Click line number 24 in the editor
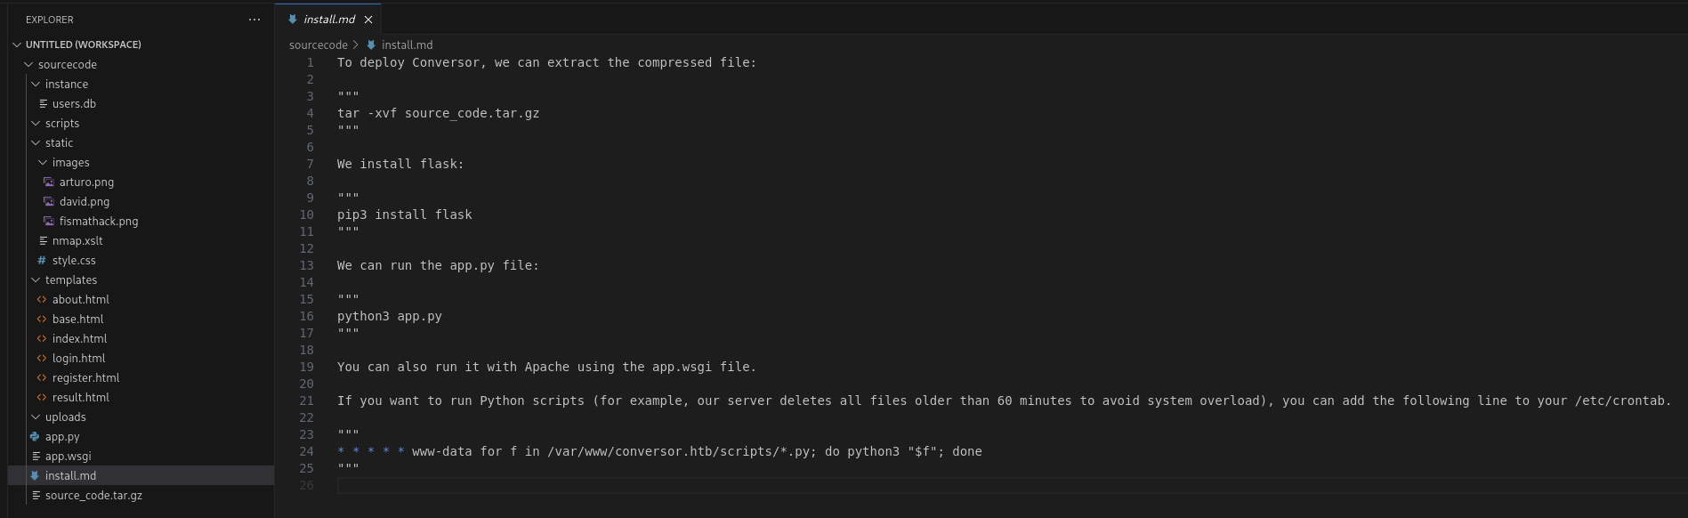This screenshot has height=518, width=1688. click(x=306, y=451)
